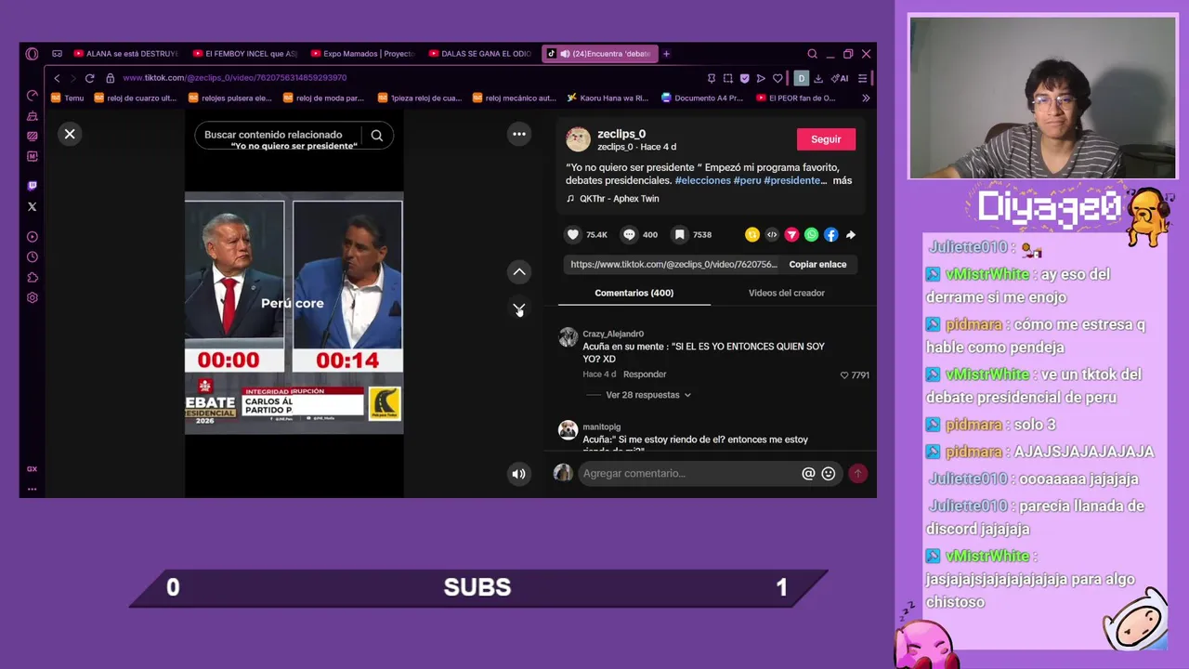Screen dimensions: 1189x669
Task: Open the Expo Mamados tab
Action: point(362,54)
